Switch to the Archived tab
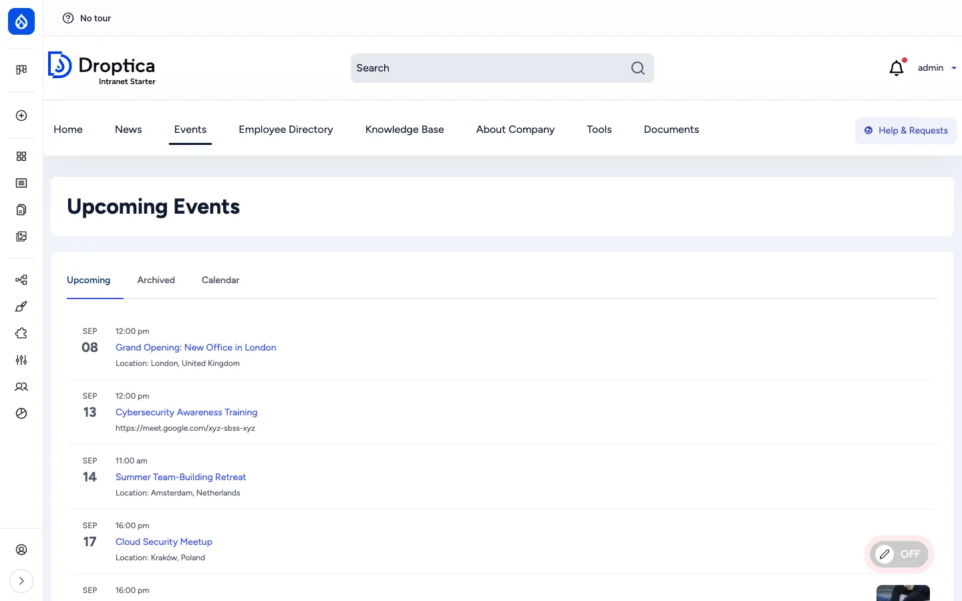 pyautogui.click(x=156, y=280)
